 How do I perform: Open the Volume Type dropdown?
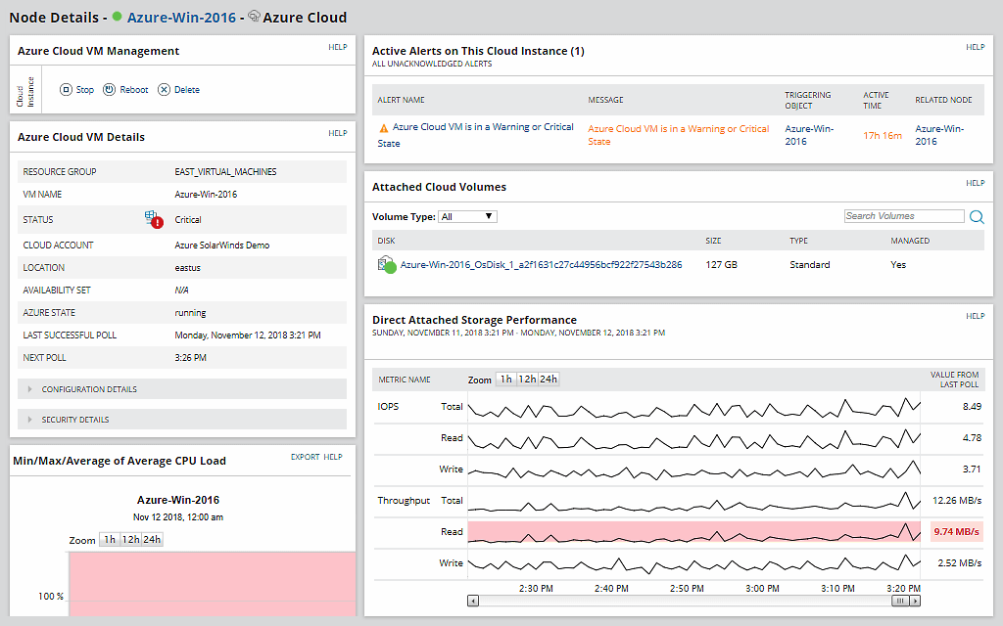(467, 216)
